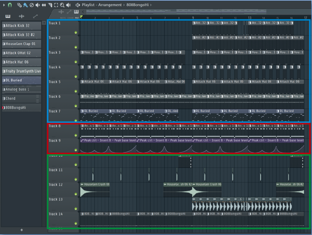Select the Delete tool in playlist toolbar

tap(32, 5)
